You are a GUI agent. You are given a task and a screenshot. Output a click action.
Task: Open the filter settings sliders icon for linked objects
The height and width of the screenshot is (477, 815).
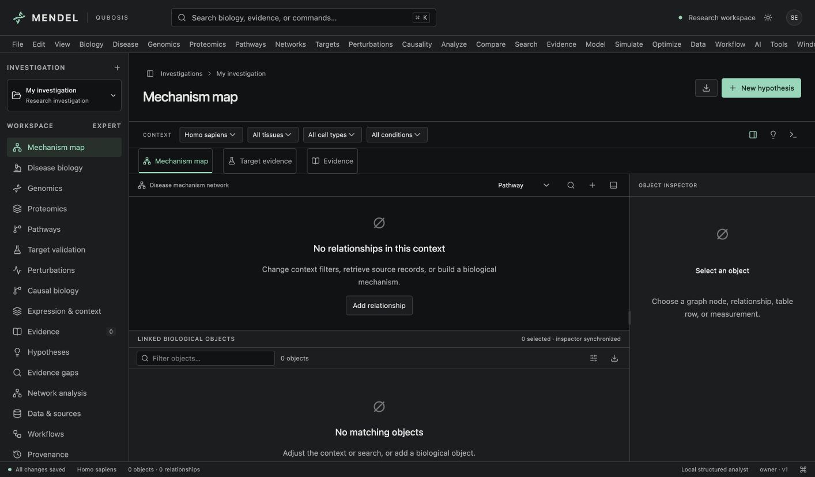594,358
